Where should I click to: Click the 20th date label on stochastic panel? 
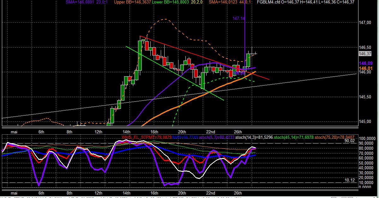click(182, 193)
